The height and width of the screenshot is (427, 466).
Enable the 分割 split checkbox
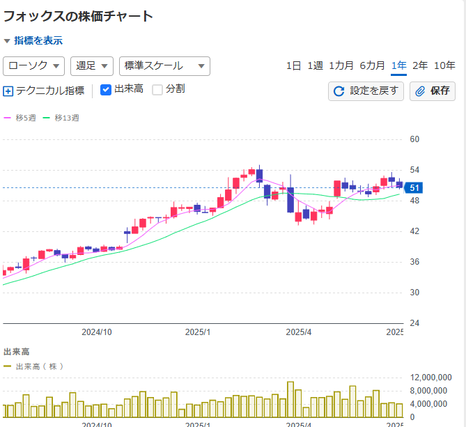click(x=157, y=90)
